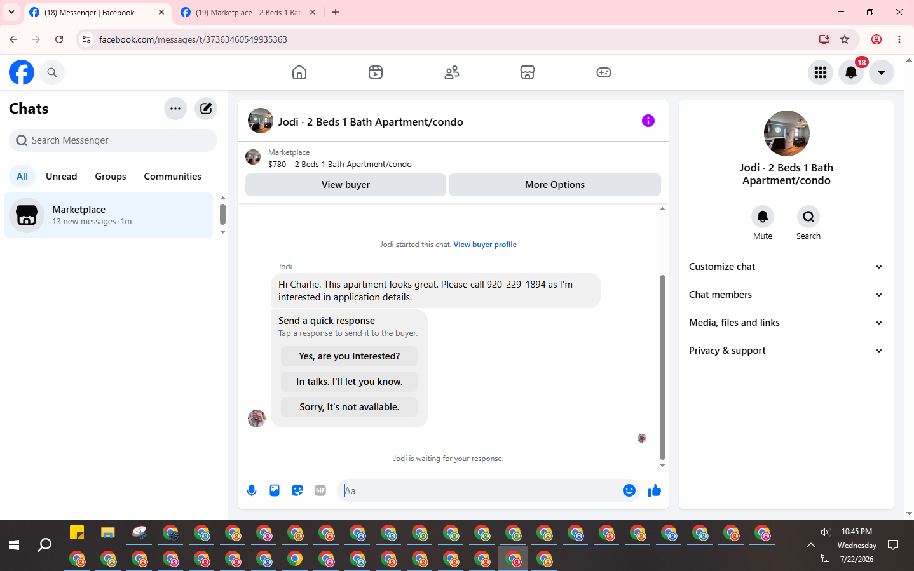Viewport: 914px width, 571px height.
Task: Open the Reels video icon
Action: point(376,72)
